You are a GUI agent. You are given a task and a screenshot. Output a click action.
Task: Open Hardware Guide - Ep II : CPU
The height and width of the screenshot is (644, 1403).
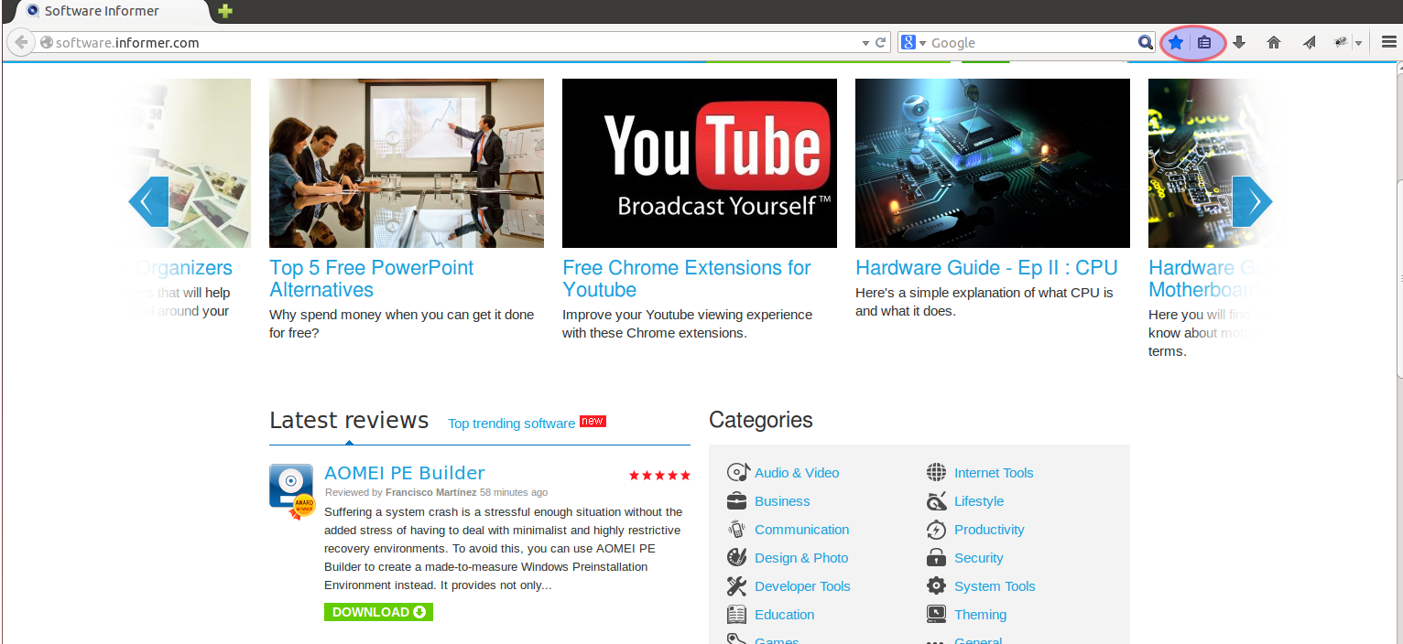tap(986, 268)
